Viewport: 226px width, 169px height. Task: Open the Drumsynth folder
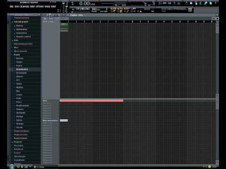coord(22,73)
